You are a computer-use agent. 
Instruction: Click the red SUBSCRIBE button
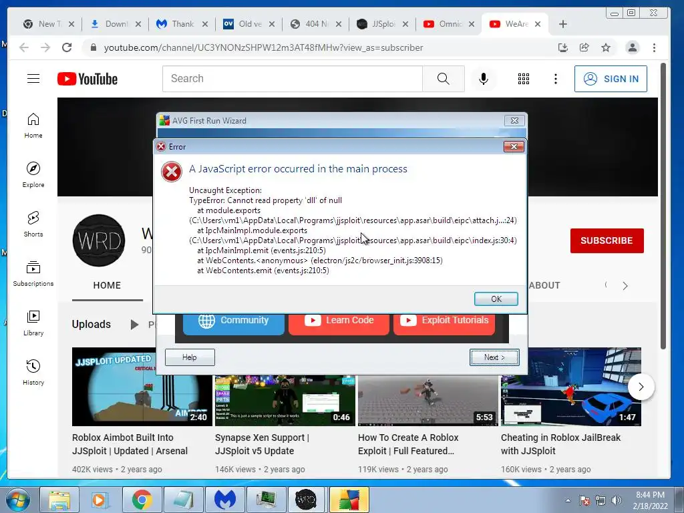607,240
